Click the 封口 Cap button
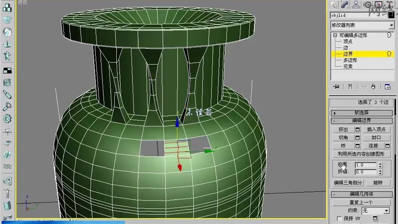Viewport: 398px width, 224px height. (x=377, y=137)
